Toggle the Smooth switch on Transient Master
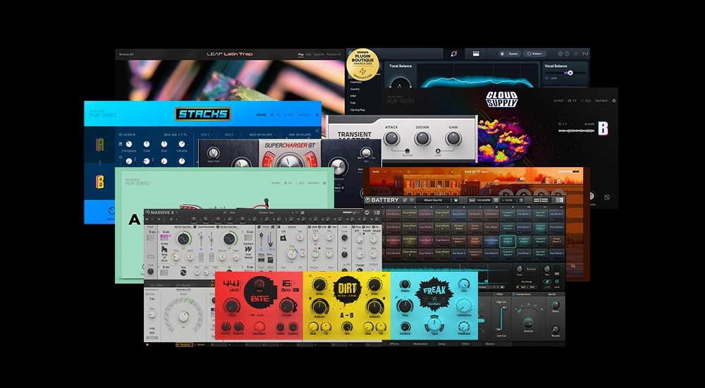Image resolution: width=705 pixels, height=388 pixels. tap(407, 151)
